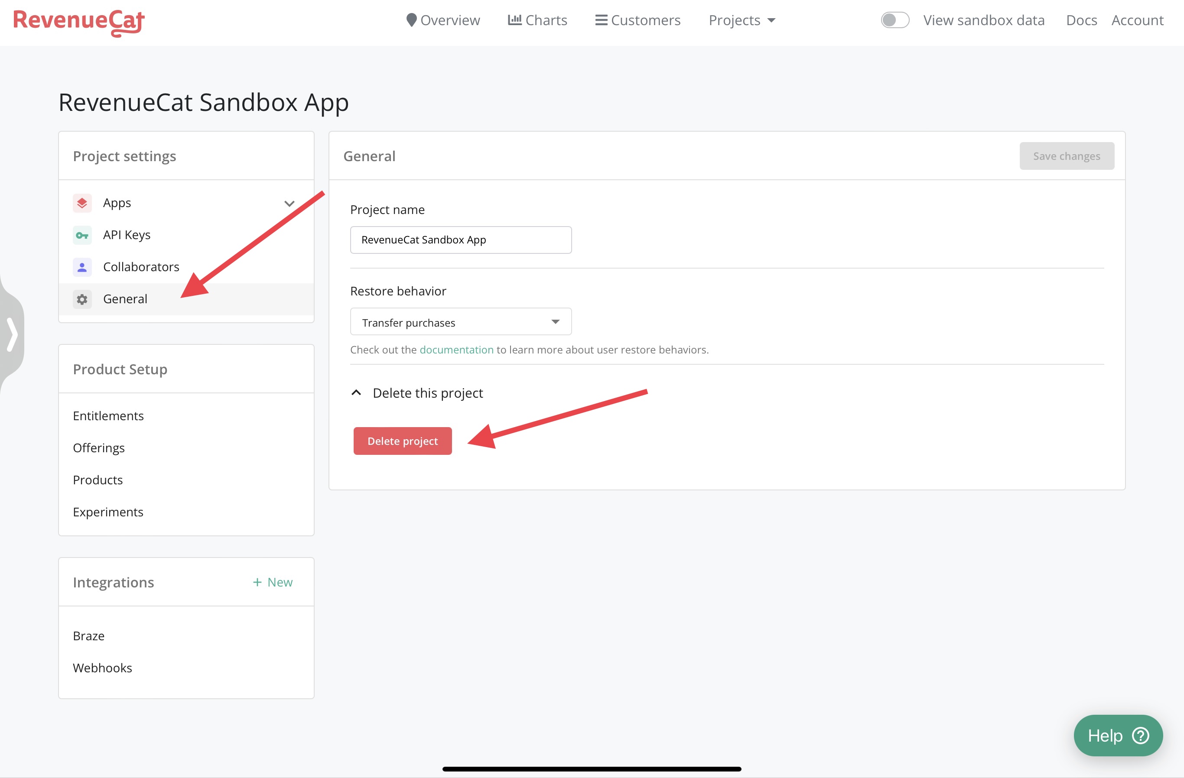The width and height of the screenshot is (1184, 778).
Task: Open the Help widget
Action: (1117, 735)
